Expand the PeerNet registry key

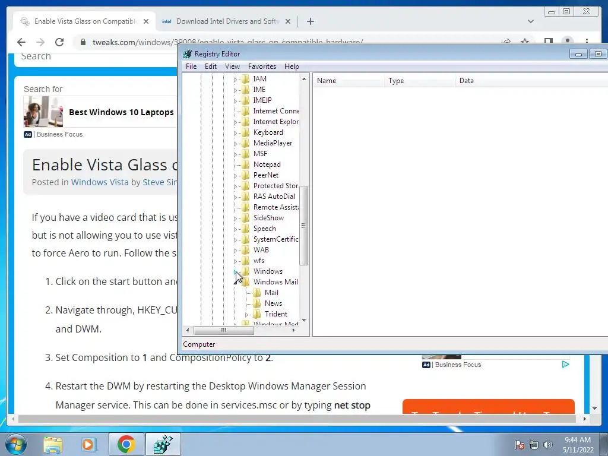pyautogui.click(x=235, y=176)
